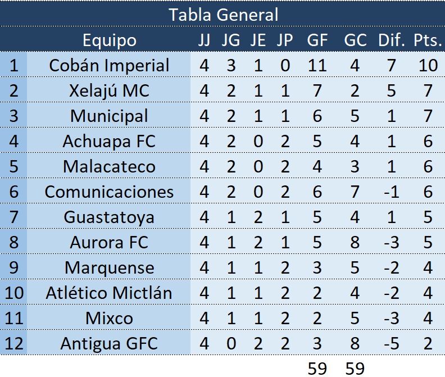This screenshot has width=445, height=377.
Task: Select the Achuapa FC cell
Action: [109, 141]
